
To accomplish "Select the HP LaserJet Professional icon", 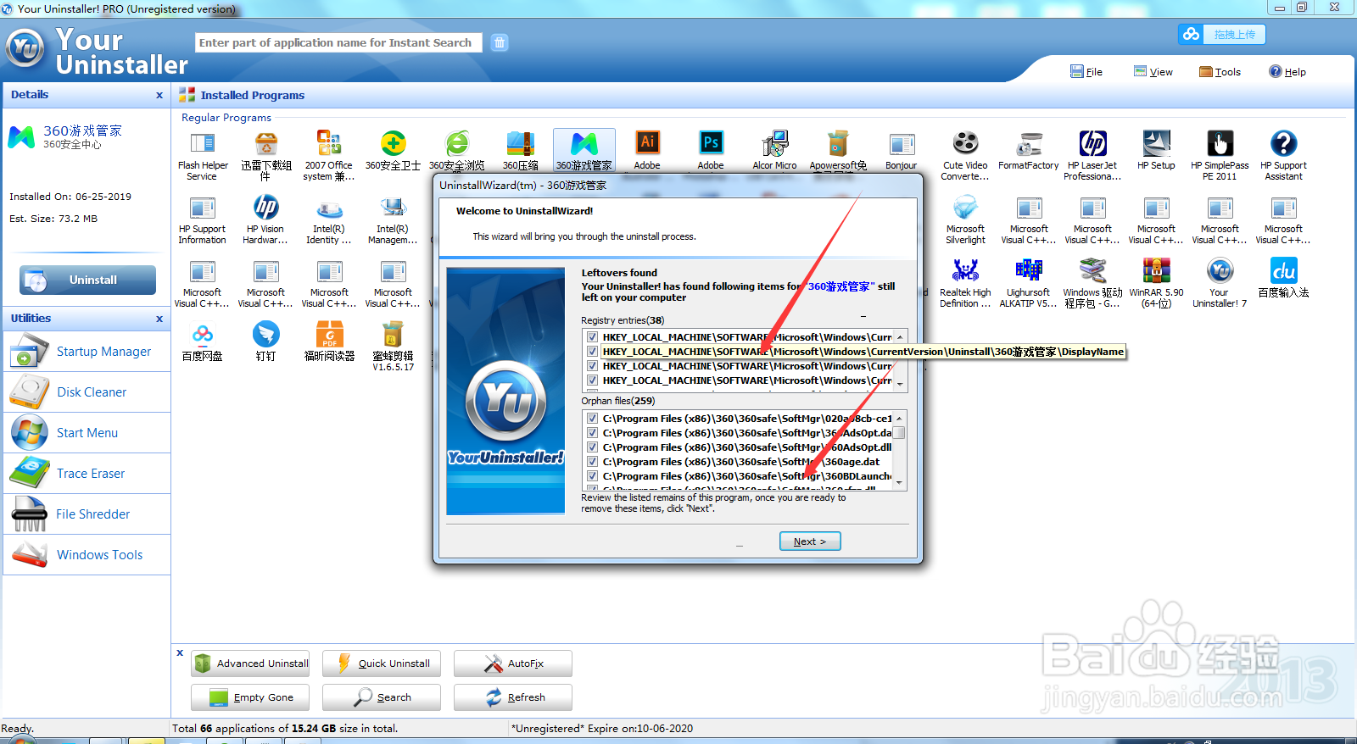I will click(x=1092, y=143).
